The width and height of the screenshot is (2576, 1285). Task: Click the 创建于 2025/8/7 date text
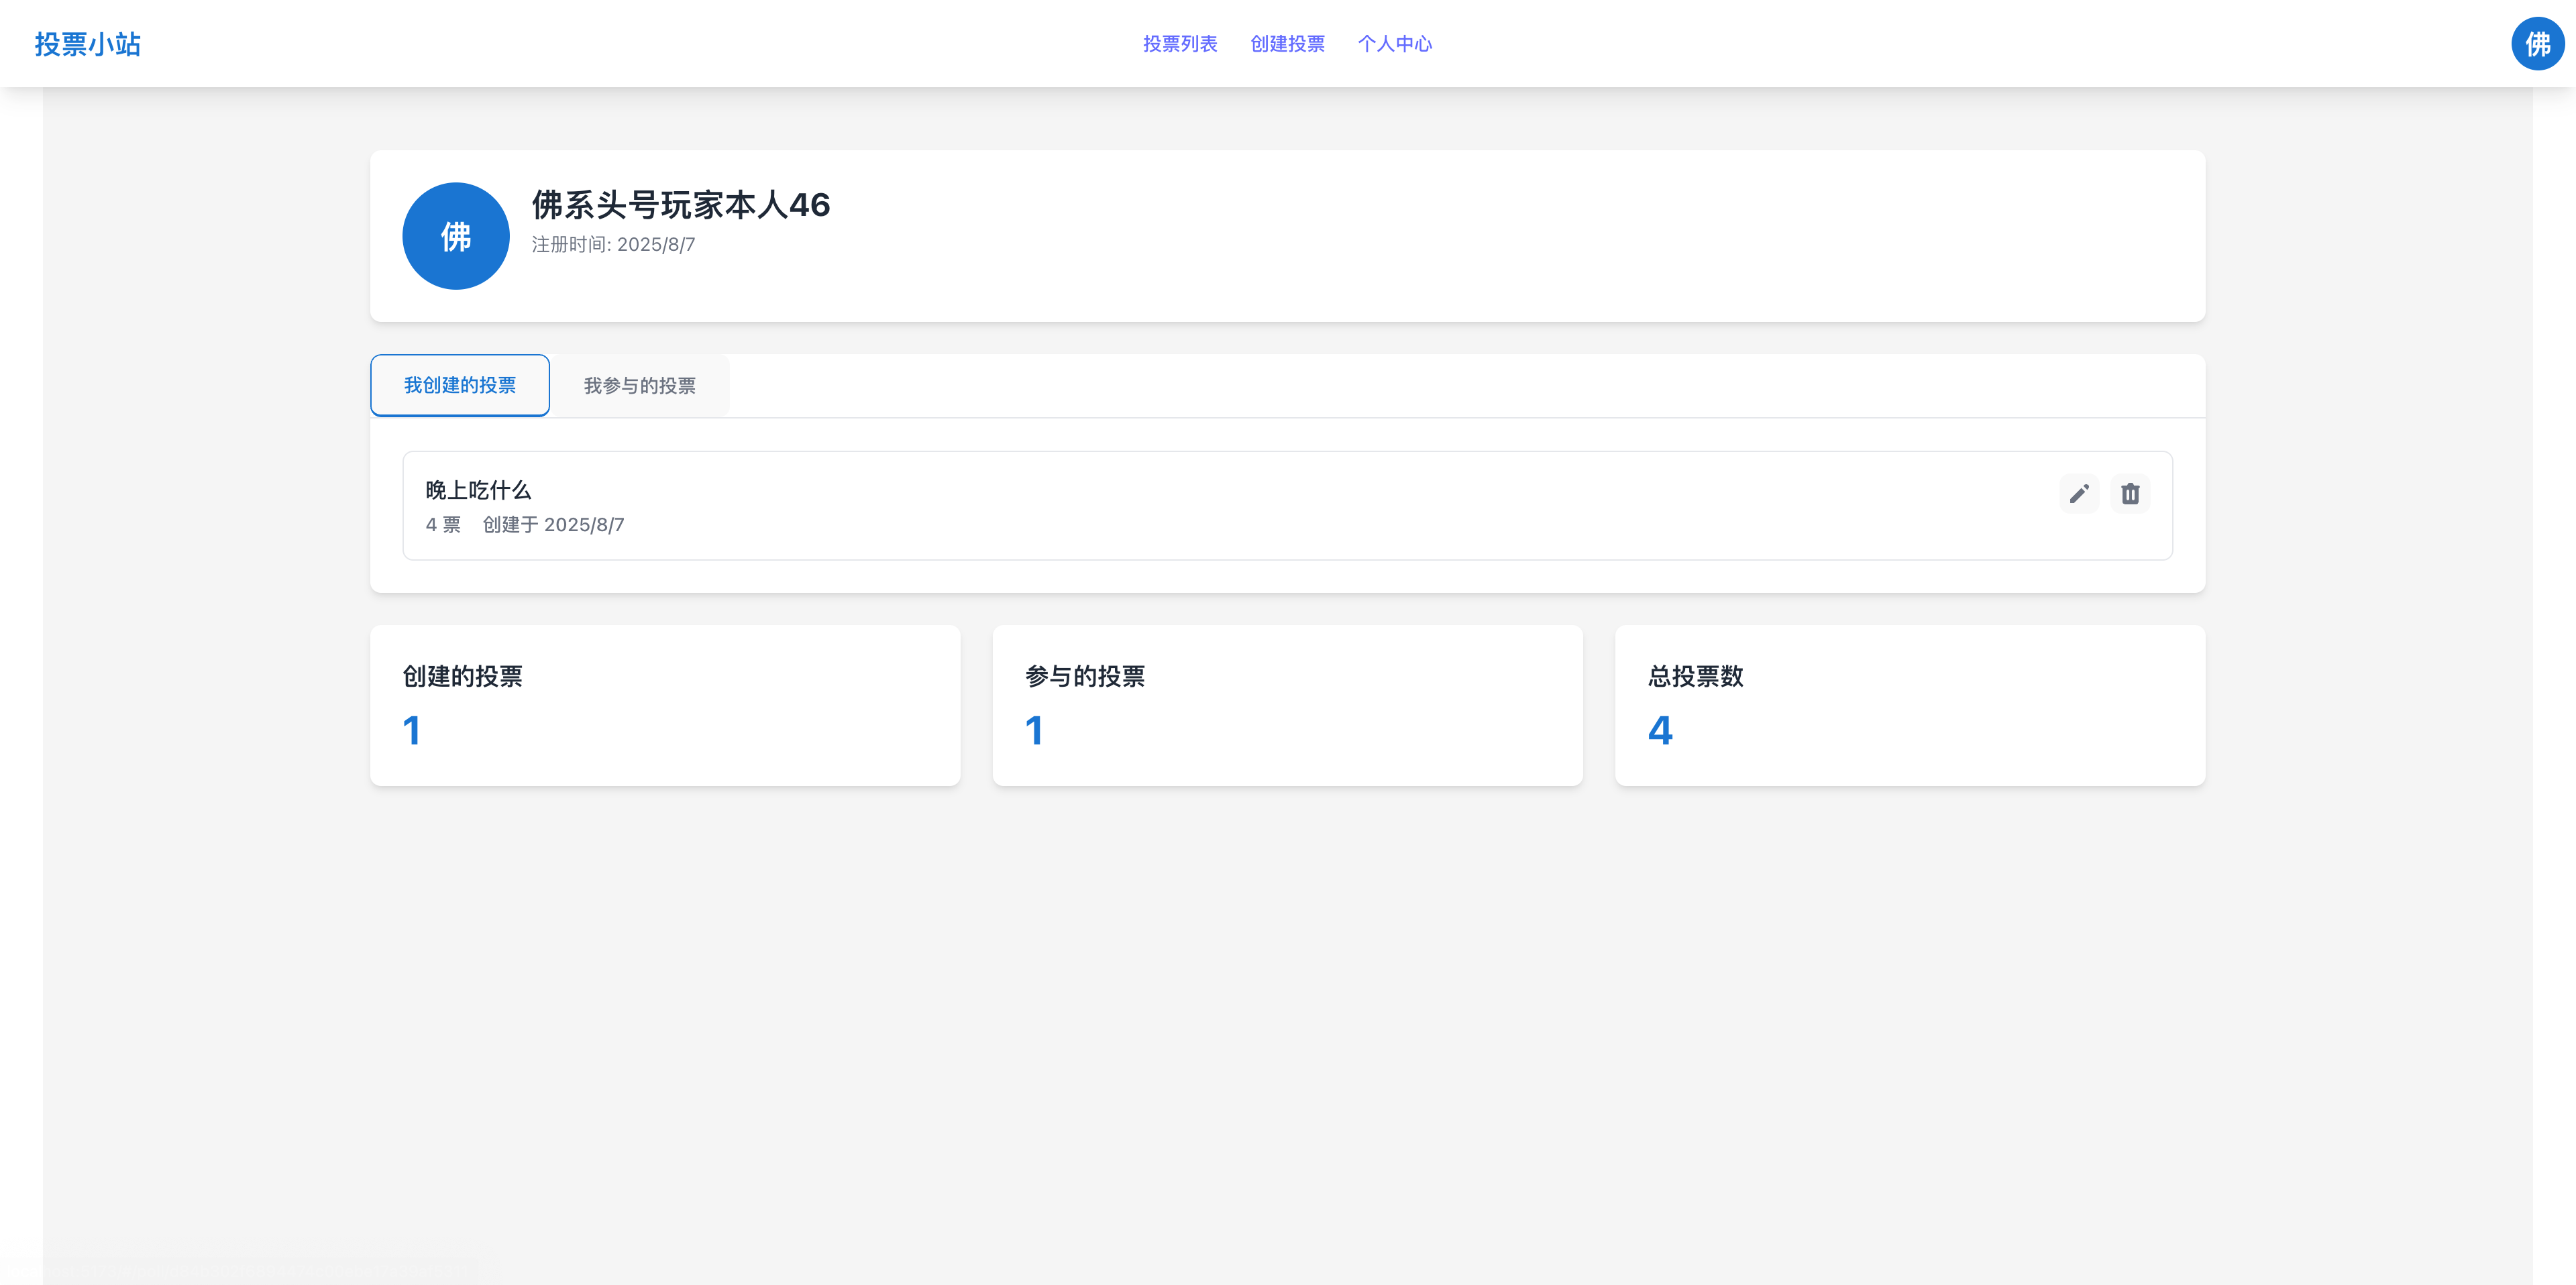pos(554,525)
